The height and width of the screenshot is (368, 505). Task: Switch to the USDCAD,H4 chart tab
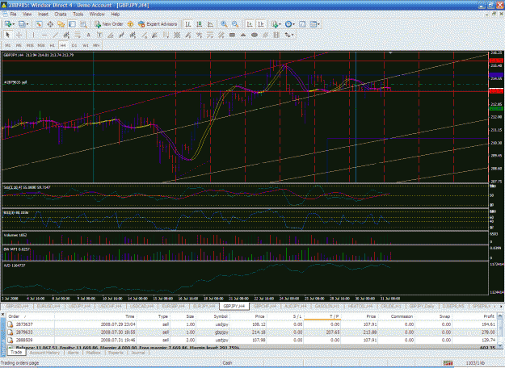point(141,306)
